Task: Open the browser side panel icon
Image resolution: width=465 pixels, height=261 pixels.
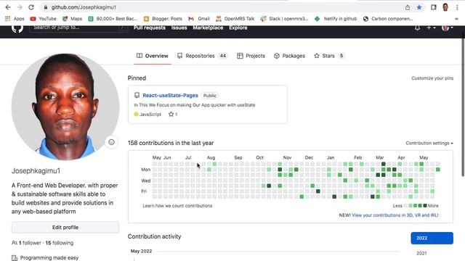Action: 434,7
